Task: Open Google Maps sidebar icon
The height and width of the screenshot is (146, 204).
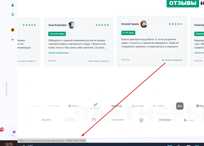Action: point(13,15)
